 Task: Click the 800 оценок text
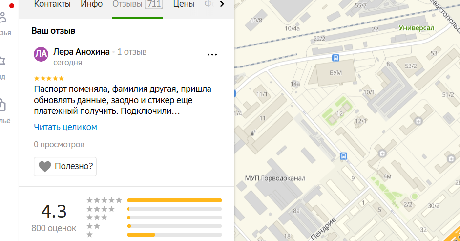(x=54, y=228)
